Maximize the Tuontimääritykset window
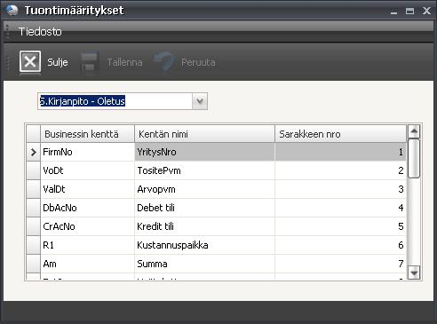 [410, 12]
